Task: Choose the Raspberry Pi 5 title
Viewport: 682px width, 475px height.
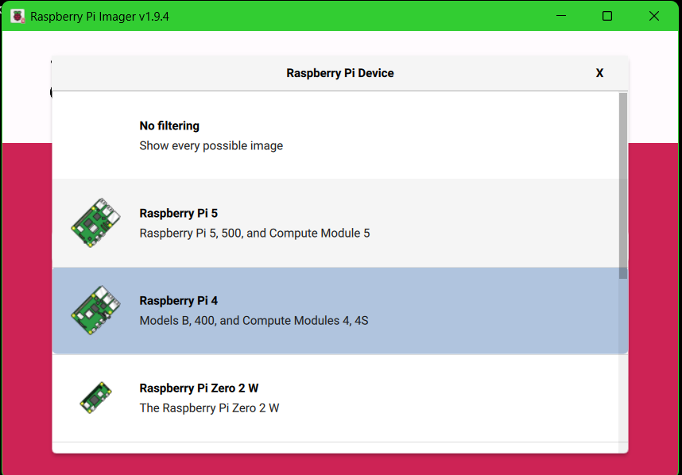Action: (178, 214)
